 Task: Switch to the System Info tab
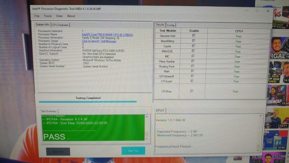pos(42,25)
